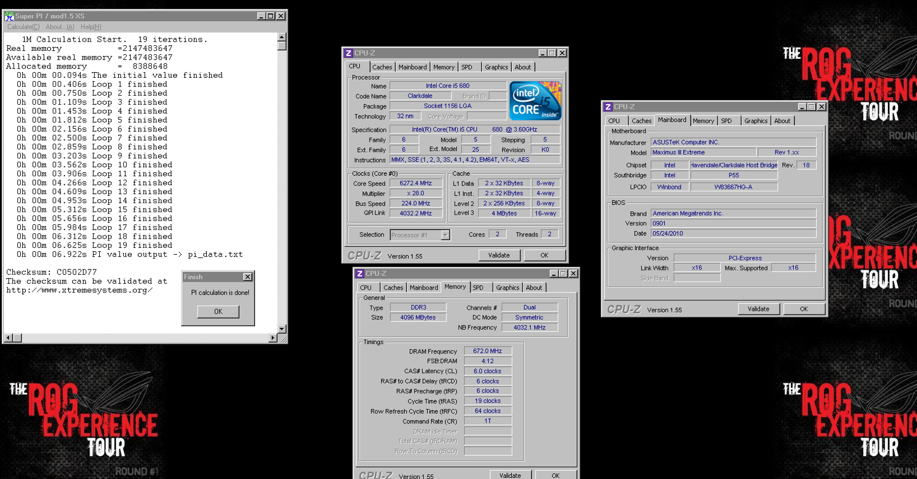This screenshot has height=479, width=917.
Task: Close the CPU-Z Memory window
Action: coord(573,274)
